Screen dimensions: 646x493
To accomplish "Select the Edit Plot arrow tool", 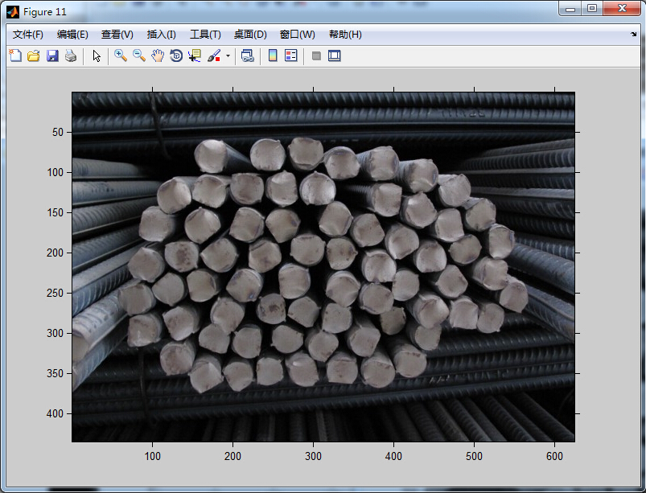I will pyautogui.click(x=97, y=55).
